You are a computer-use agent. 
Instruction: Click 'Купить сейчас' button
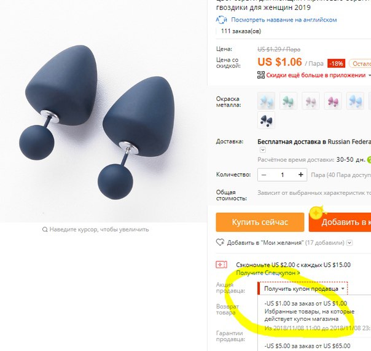click(260, 222)
